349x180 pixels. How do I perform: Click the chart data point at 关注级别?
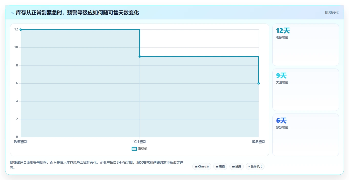(x=140, y=57)
